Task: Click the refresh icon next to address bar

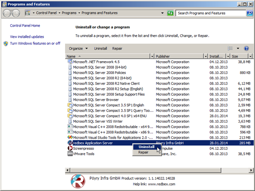Action: pyautogui.click(x=170, y=14)
